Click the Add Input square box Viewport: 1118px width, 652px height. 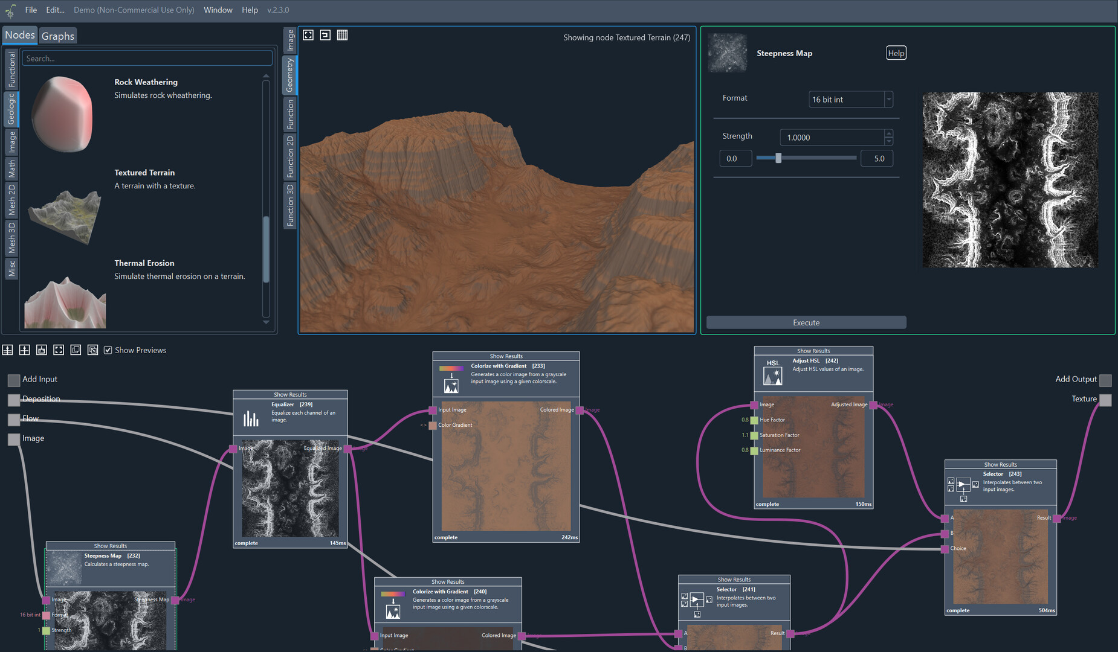pyautogui.click(x=14, y=380)
